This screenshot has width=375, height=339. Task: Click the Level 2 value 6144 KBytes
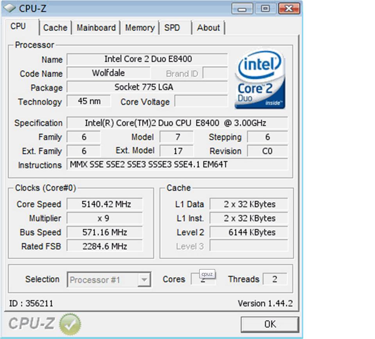[249, 232]
